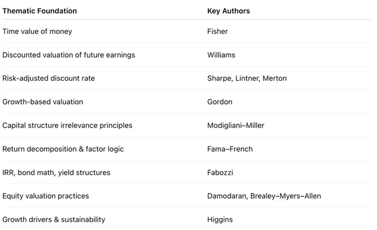377x230 pixels.
Task: Click the Key Authors column header
Action: pyautogui.click(x=228, y=11)
